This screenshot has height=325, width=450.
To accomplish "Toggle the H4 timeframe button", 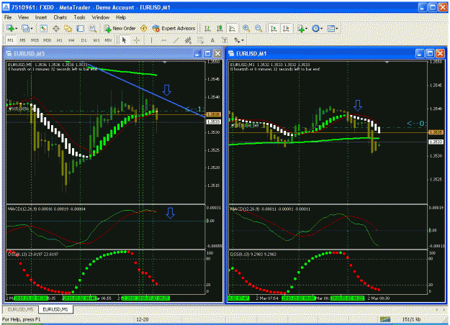I will (71, 40).
